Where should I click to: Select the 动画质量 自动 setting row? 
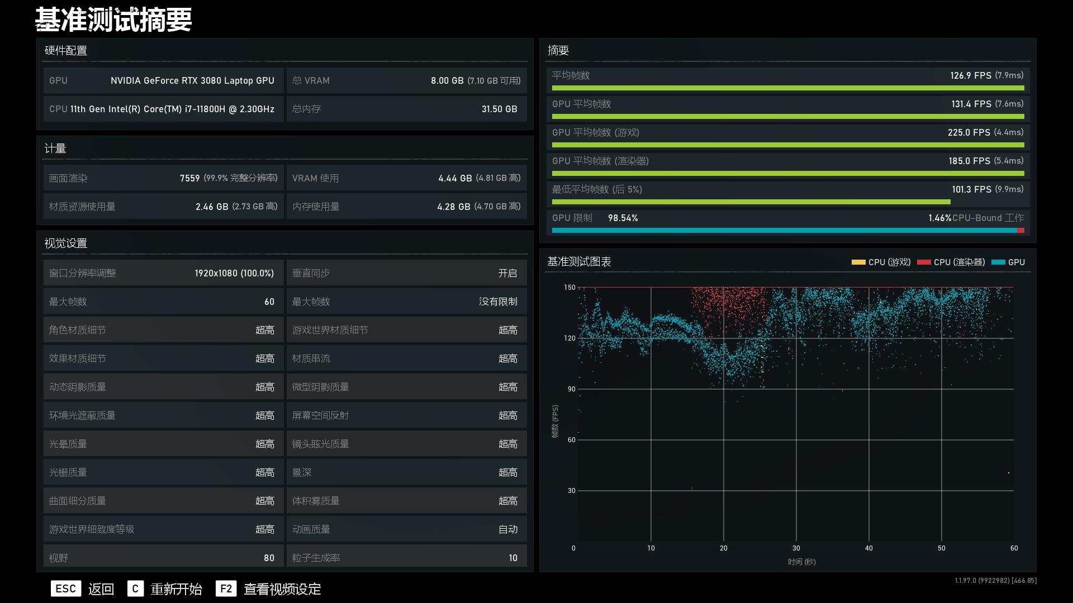click(x=406, y=529)
